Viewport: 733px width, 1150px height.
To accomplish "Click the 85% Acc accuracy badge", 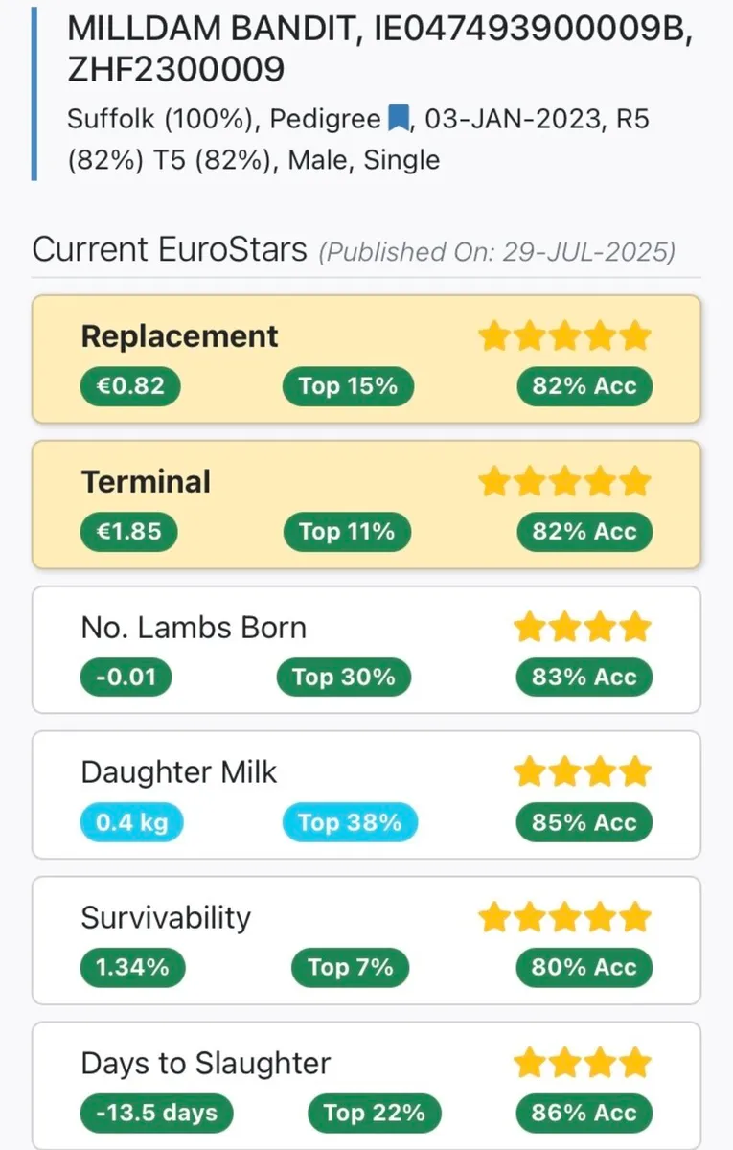I will [x=584, y=822].
